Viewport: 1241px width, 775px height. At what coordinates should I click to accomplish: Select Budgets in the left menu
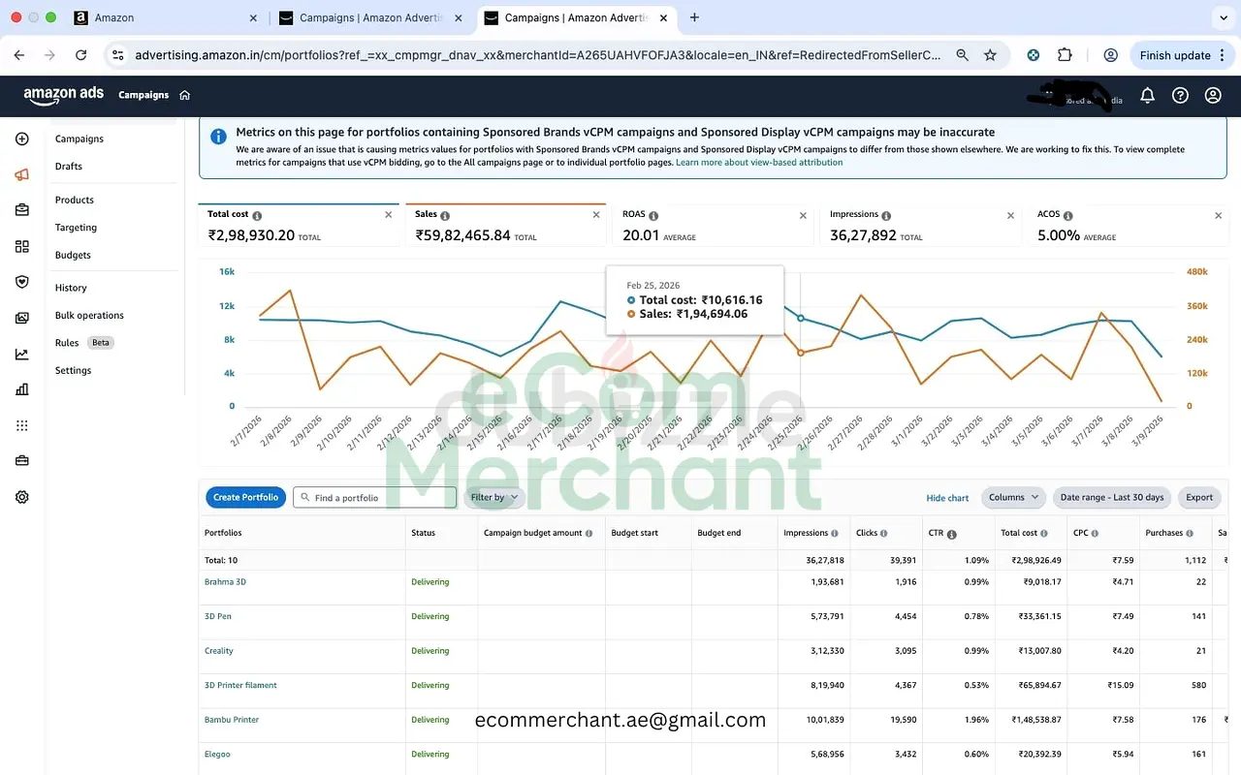pos(73,255)
